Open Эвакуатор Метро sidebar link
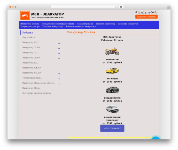Screen dimensions: 178x150 point(31,88)
